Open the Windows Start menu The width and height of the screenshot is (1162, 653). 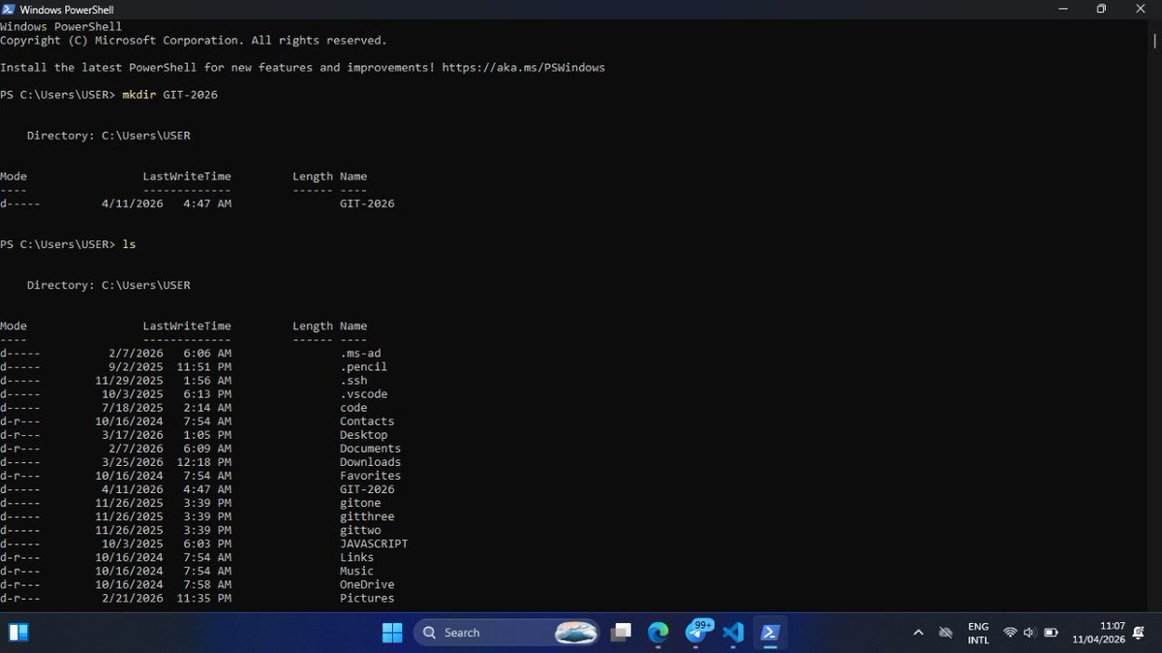pos(391,632)
